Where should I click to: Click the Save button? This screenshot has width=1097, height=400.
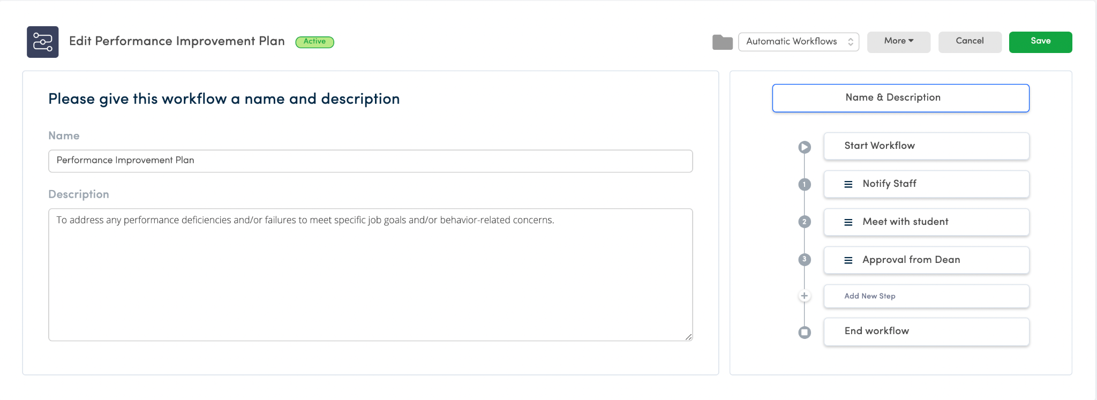click(x=1040, y=41)
